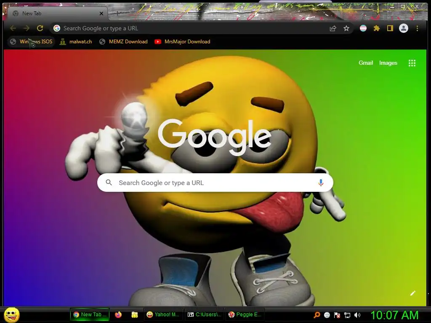Open the Google apps grid
Screen dimensions: 431x323
tap(412, 63)
